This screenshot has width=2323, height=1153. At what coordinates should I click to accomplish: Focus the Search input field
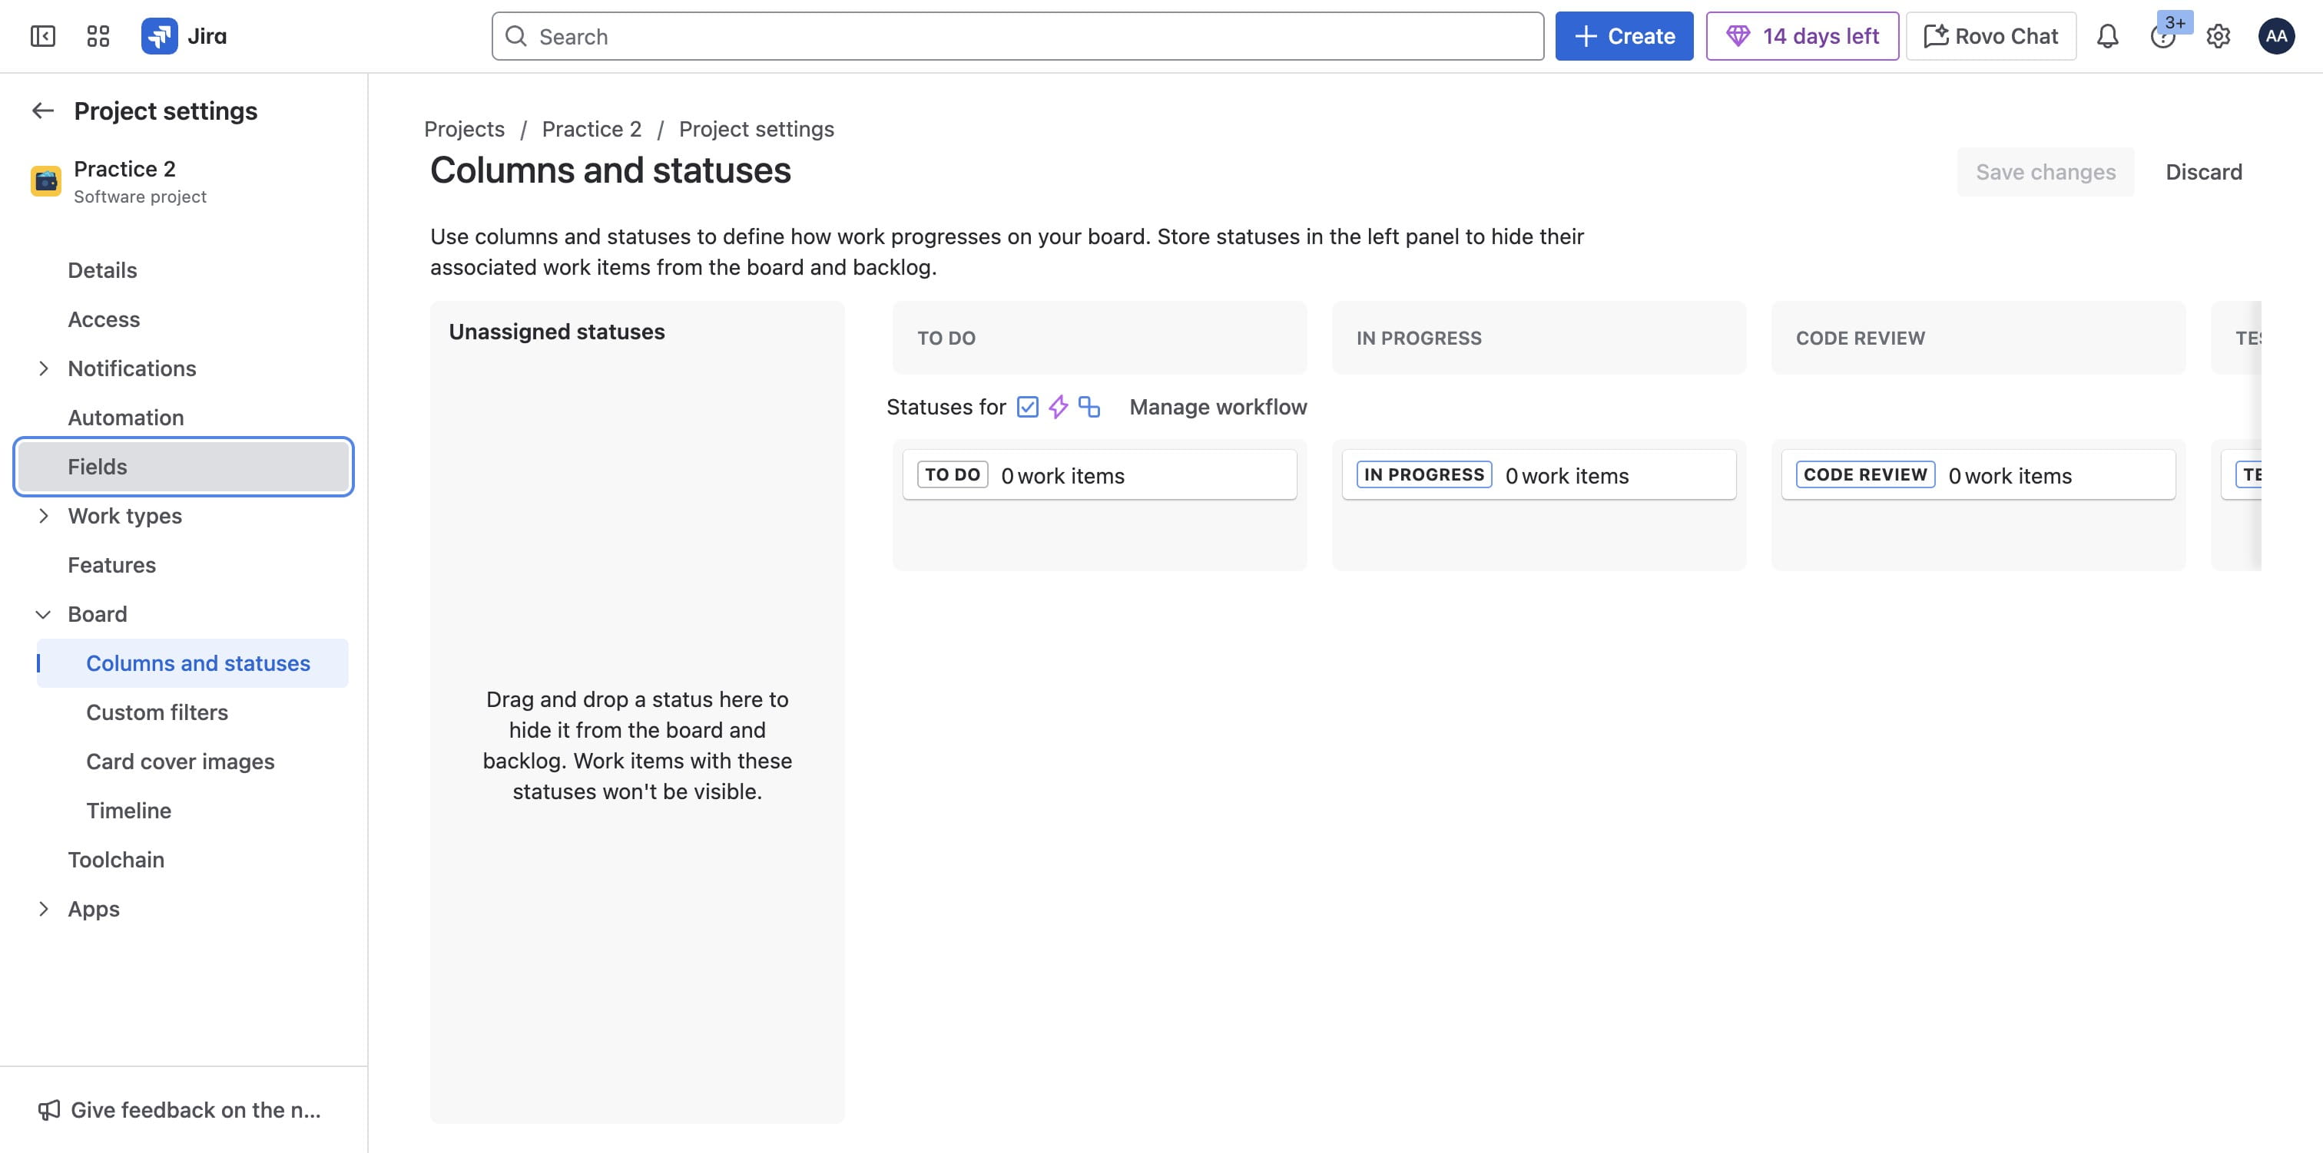click(x=1018, y=36)
